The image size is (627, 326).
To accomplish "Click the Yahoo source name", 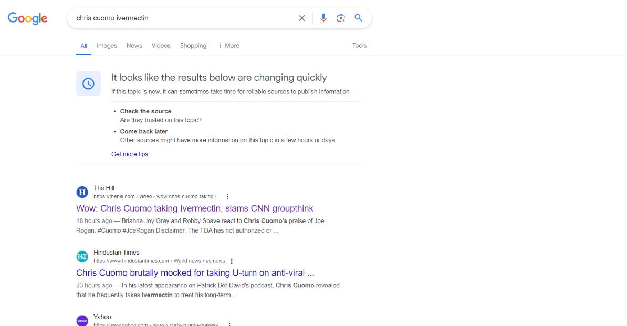I will coord(102,317).
